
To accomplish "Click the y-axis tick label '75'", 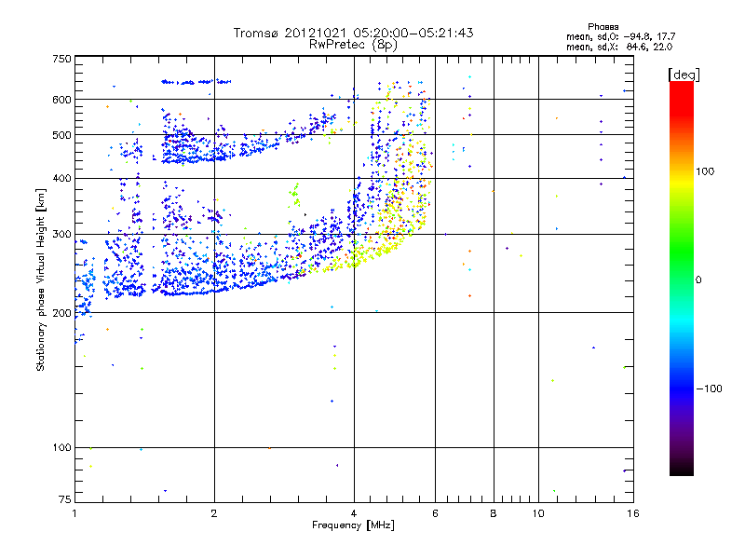I will pyautogui.click(x=65, y=499).
